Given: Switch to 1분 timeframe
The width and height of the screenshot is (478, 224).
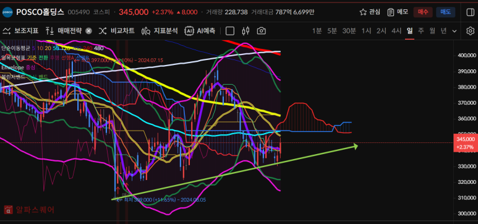Looking at the screenshot, I should [317, 31].
